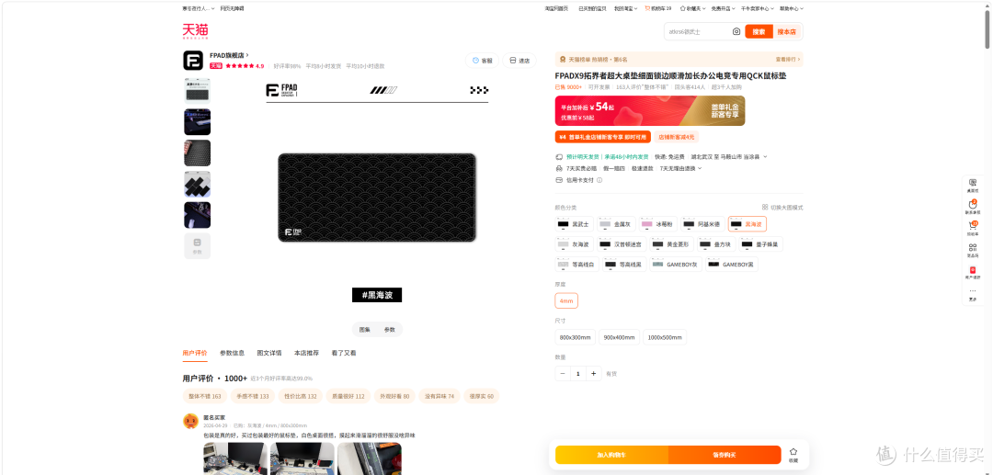Click the 搜本店 button

pos(787,31)
